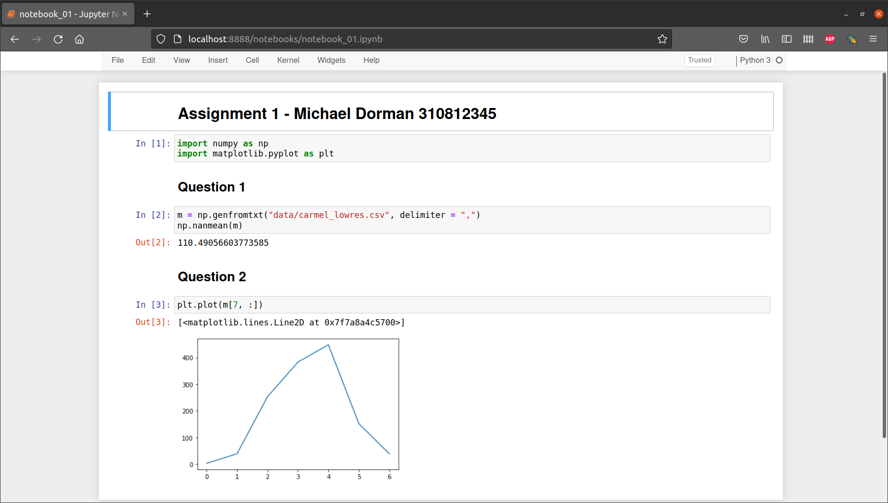Click the kernel status circle indicator
This screenshot has height=503, width=888.
779,60
